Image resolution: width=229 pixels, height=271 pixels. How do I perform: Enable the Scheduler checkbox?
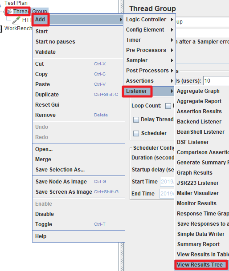[x=136, y=133]
